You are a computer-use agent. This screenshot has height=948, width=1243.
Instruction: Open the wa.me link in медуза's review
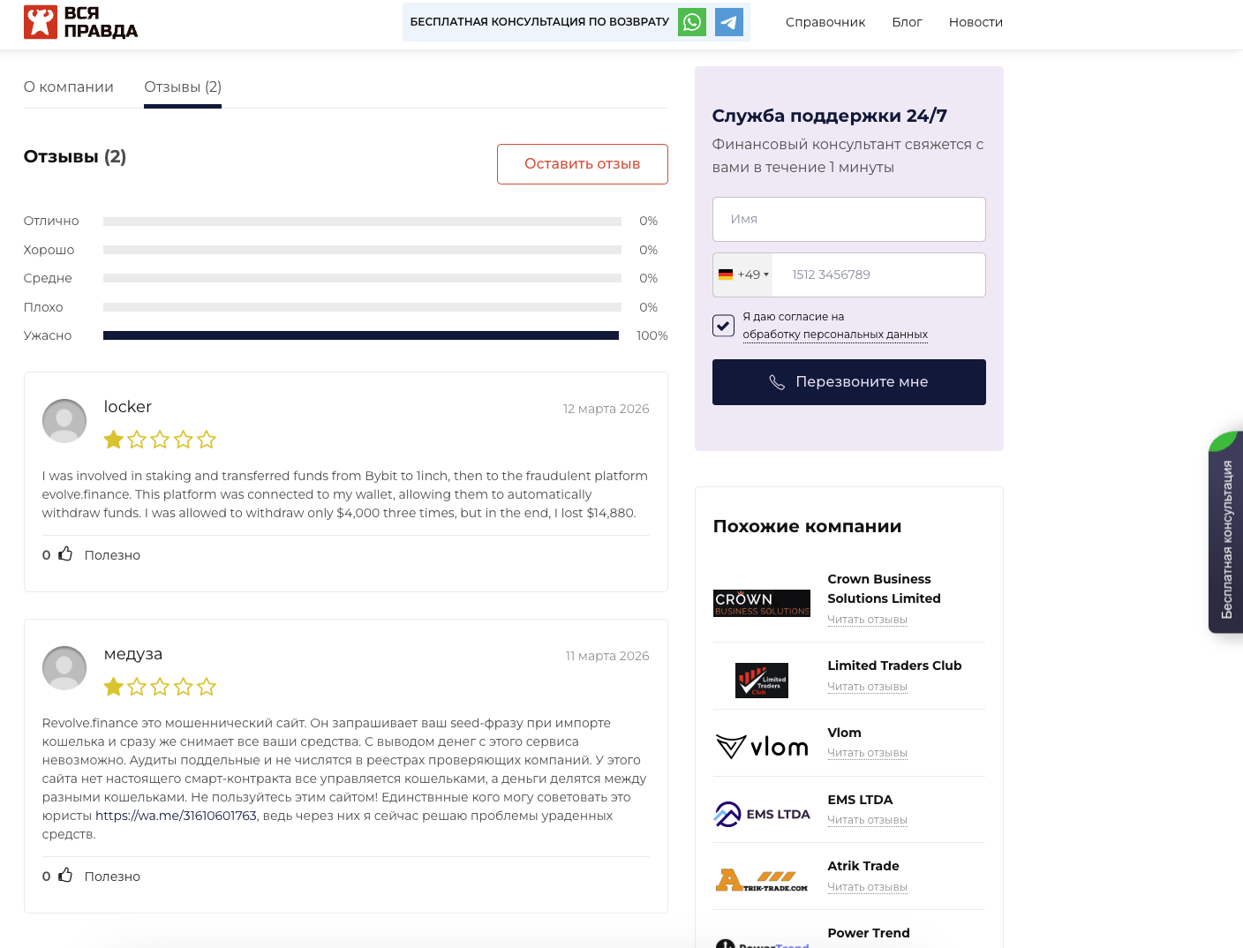(x=175, y=815)
